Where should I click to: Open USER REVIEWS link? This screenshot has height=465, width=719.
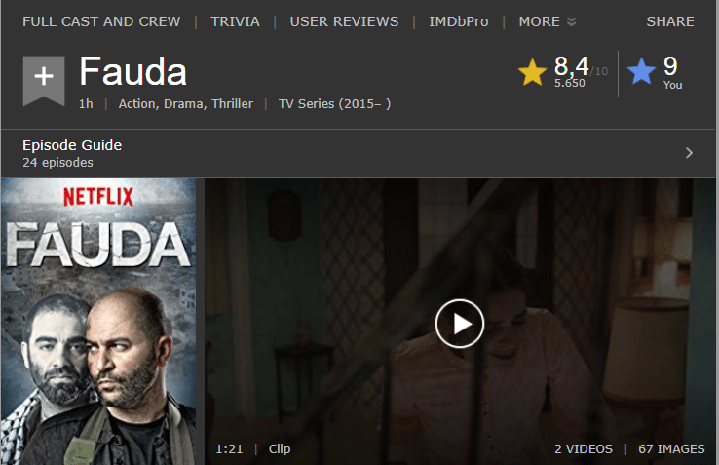click(x=344, y=21)
